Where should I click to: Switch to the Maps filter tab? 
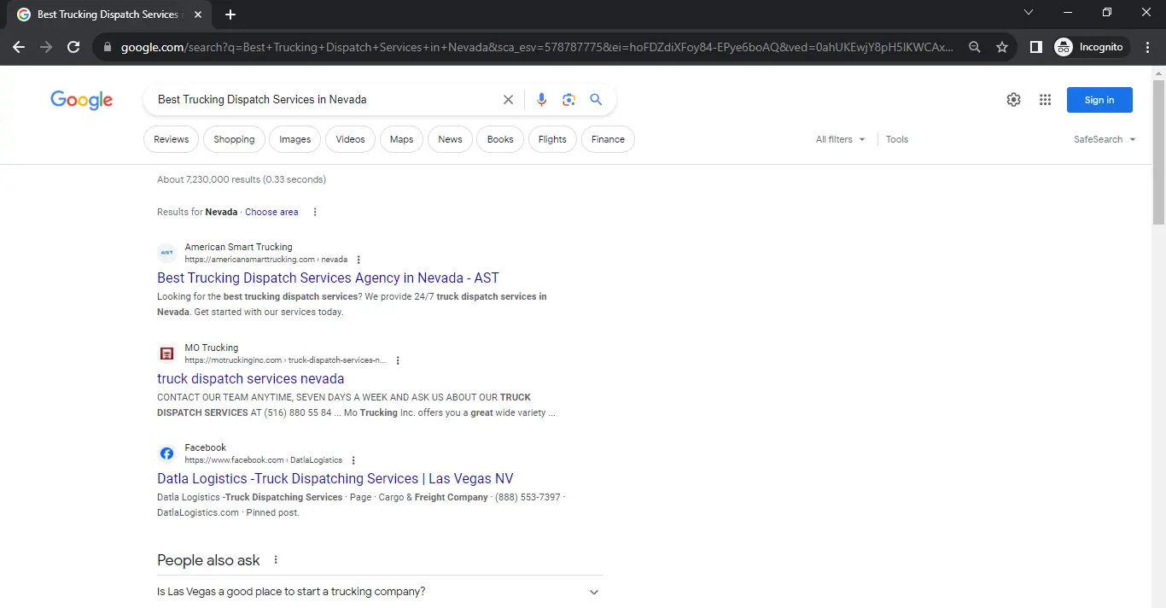(x=401, y=139)
